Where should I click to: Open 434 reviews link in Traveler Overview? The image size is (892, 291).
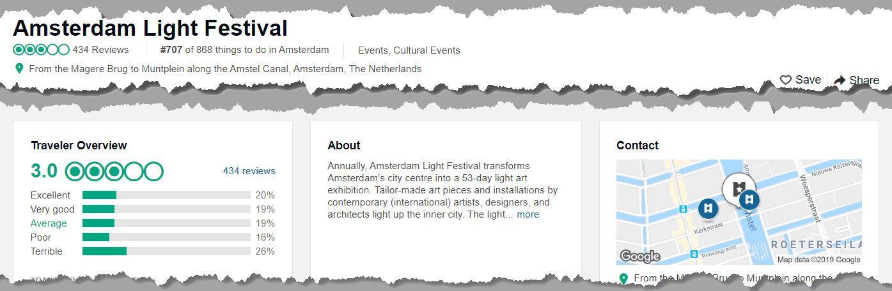[x=249, y=171]
